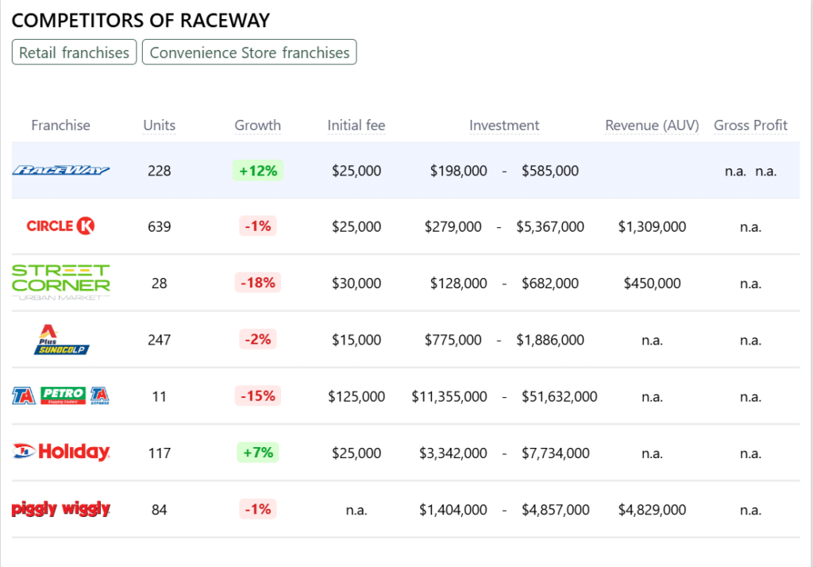Viewport: 813px width, 567px height.
Task: Open the Convenience Store franchises tag
Action: [x=249, y=52]
